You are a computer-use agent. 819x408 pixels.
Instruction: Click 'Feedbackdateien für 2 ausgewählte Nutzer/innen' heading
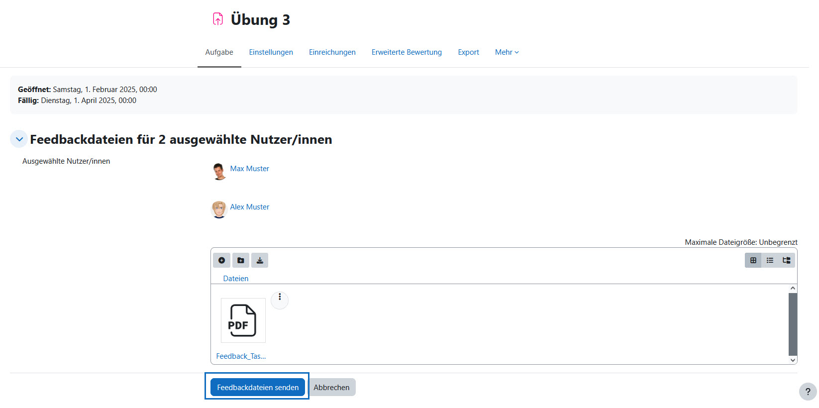click(x=181, y=139)
